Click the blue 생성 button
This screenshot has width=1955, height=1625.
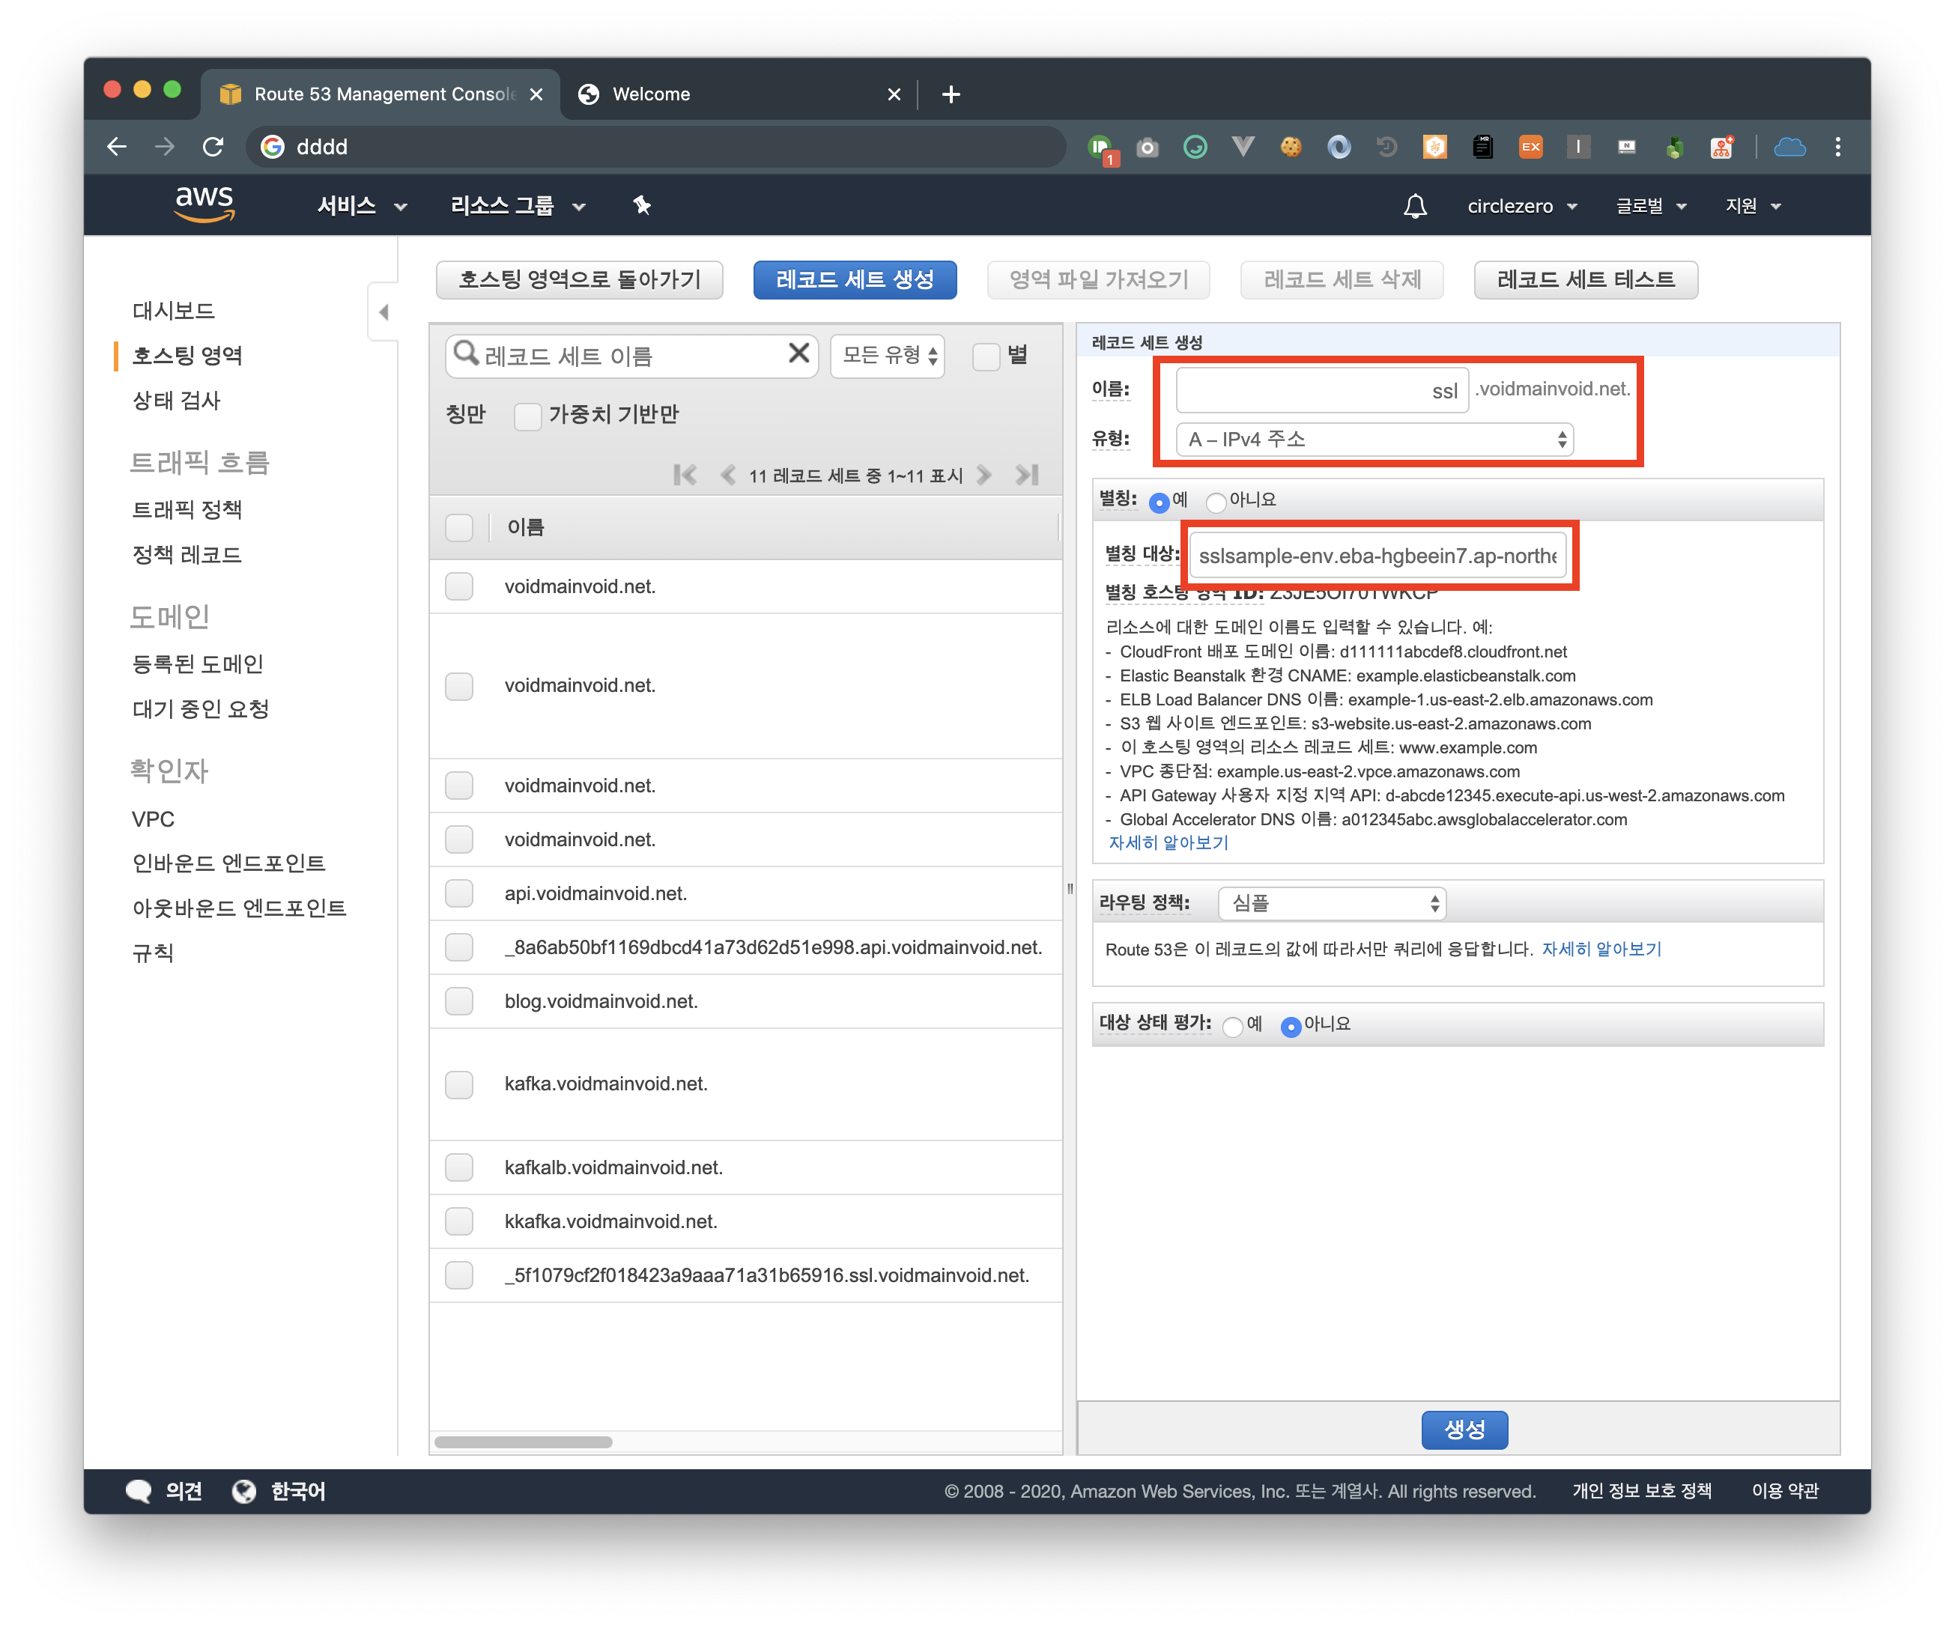[x=1464, y=1429]
